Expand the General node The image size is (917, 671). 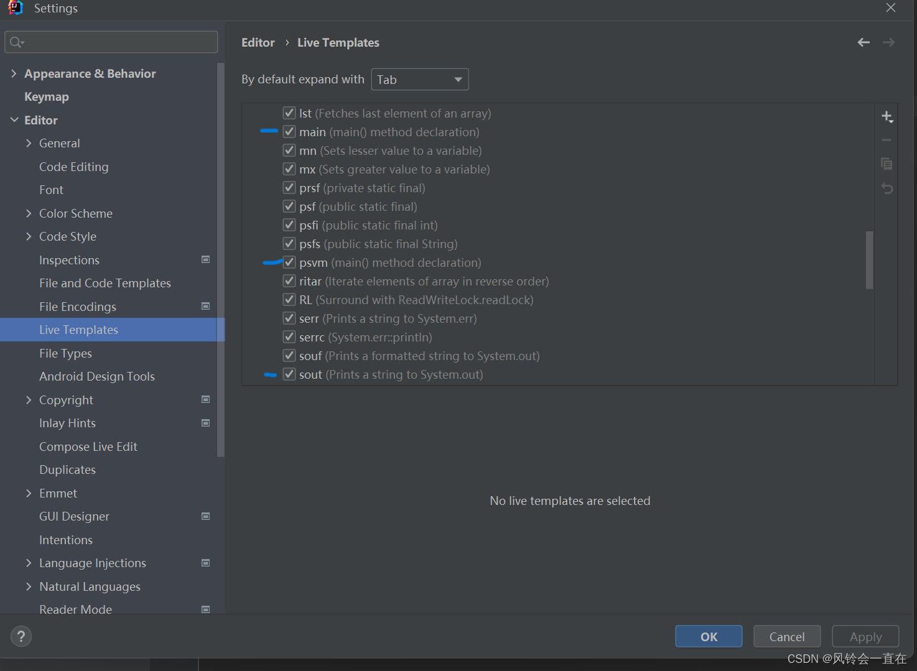click(x=29, y=143)
